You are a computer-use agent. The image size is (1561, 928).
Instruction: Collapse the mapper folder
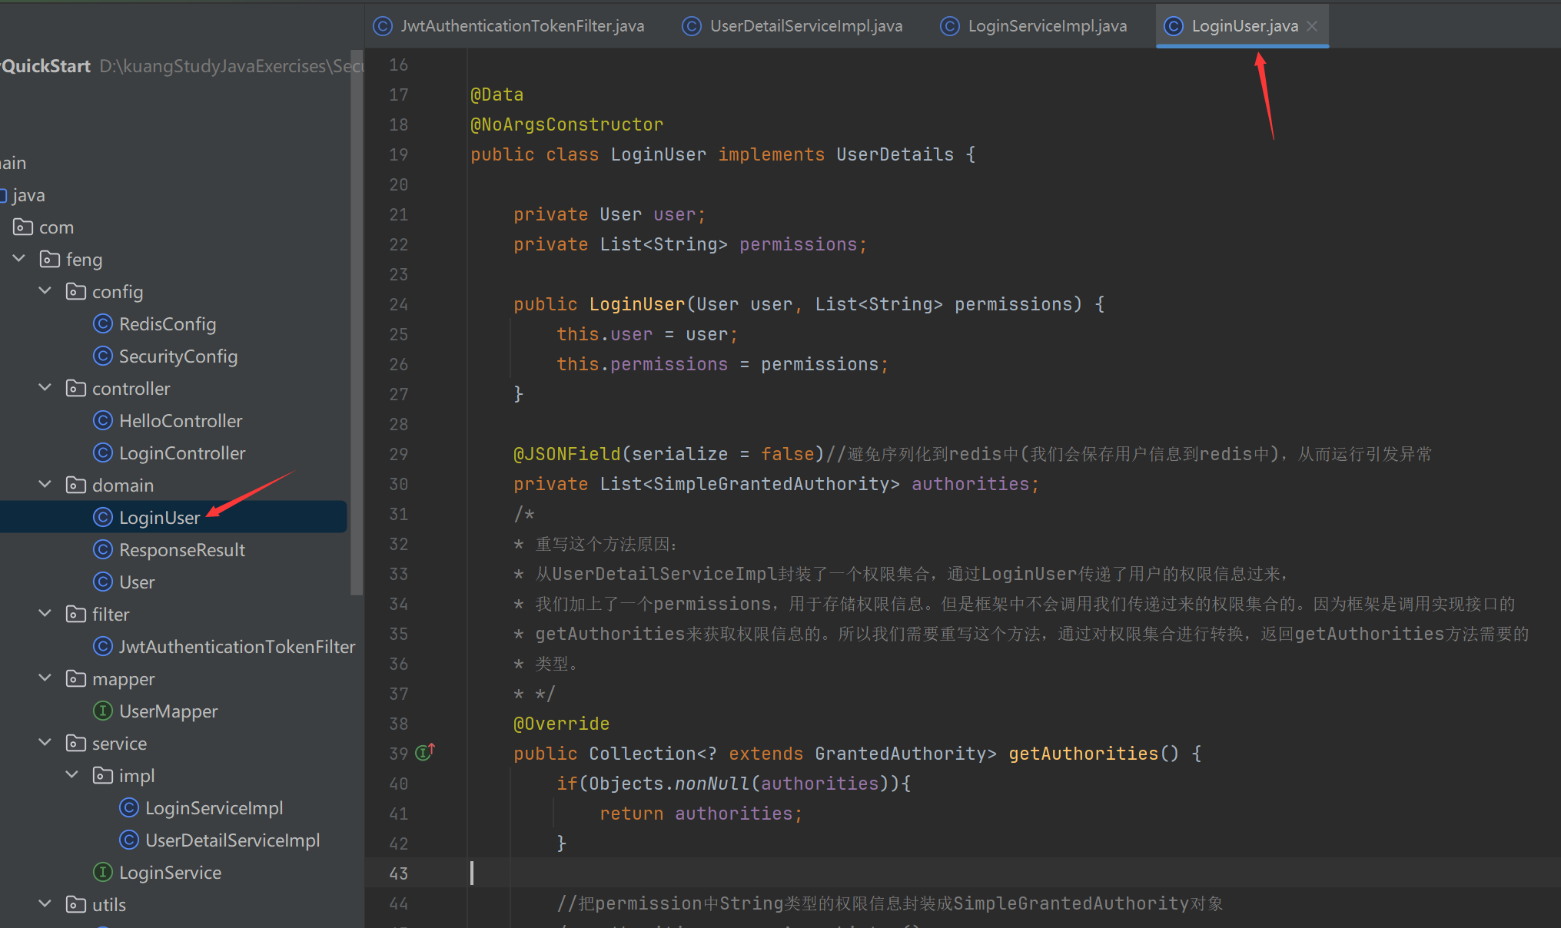pos(45,678)
